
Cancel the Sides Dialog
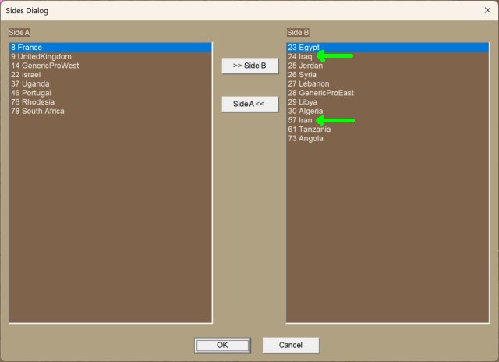(291, 345)
